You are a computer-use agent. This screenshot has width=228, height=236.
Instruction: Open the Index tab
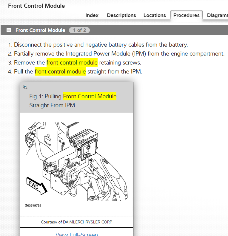(92, 15)
